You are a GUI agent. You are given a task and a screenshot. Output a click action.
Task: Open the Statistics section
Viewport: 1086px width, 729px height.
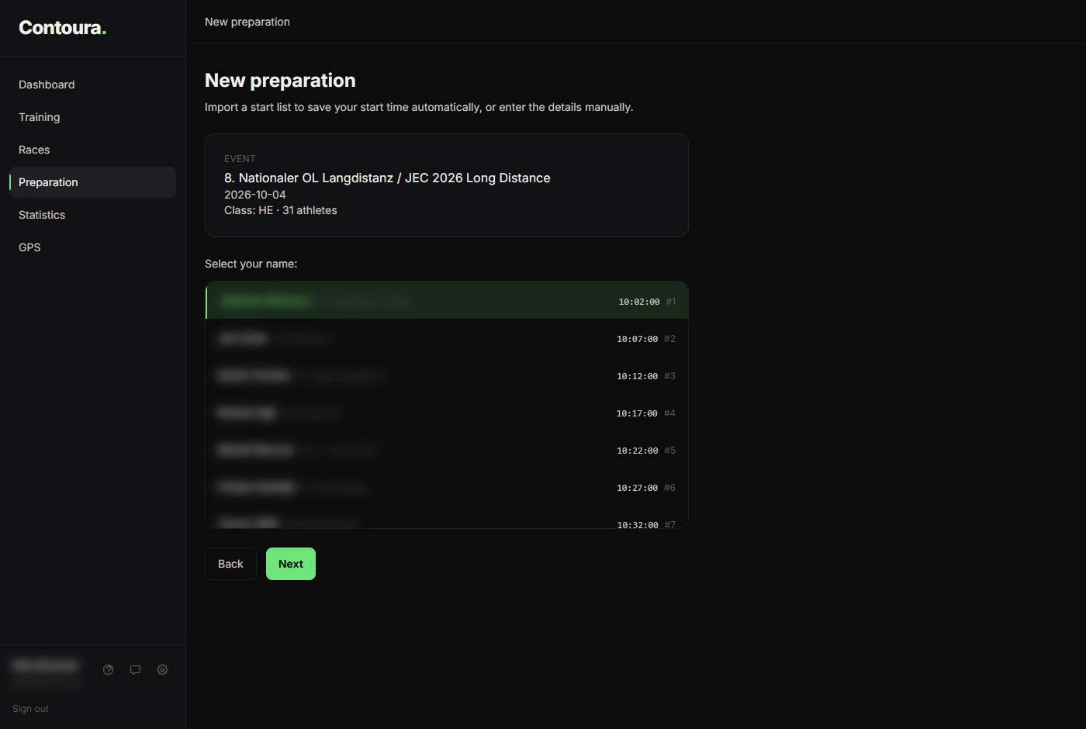tap(92, 215)
